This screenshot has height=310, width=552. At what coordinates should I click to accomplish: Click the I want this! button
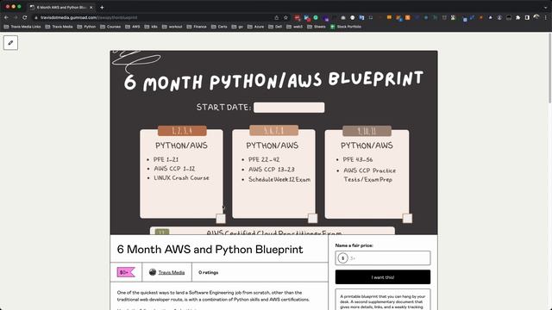coord(383,277)
